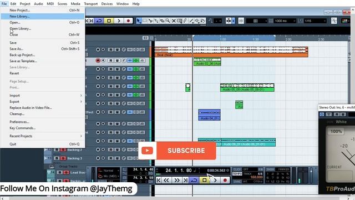Select the Beat (Beat) audio clip

click(231, 52)
